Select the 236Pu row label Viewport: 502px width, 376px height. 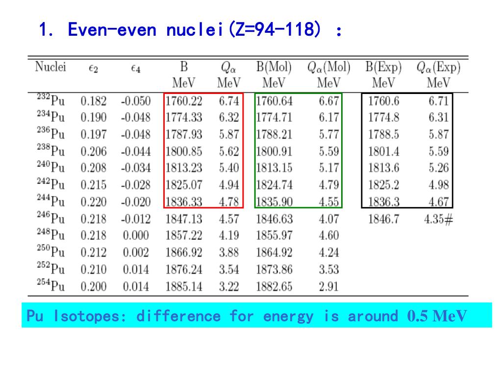[x=50, y=133]
